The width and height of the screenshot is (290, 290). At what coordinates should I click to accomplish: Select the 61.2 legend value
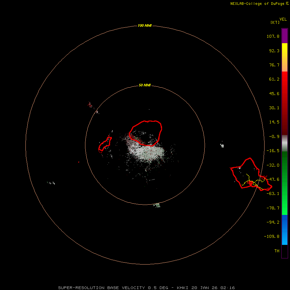pos(274,79)
